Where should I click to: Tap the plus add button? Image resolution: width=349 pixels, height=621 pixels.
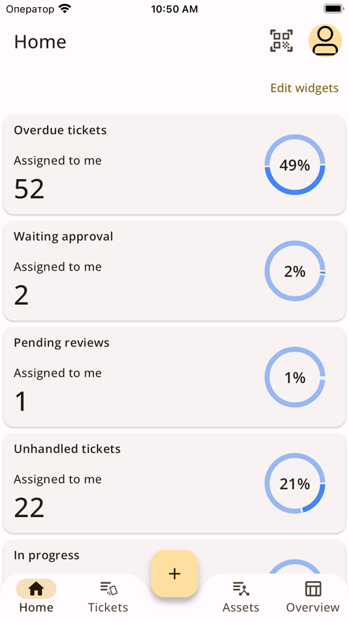pyautogui.click(x=174, y=573)
